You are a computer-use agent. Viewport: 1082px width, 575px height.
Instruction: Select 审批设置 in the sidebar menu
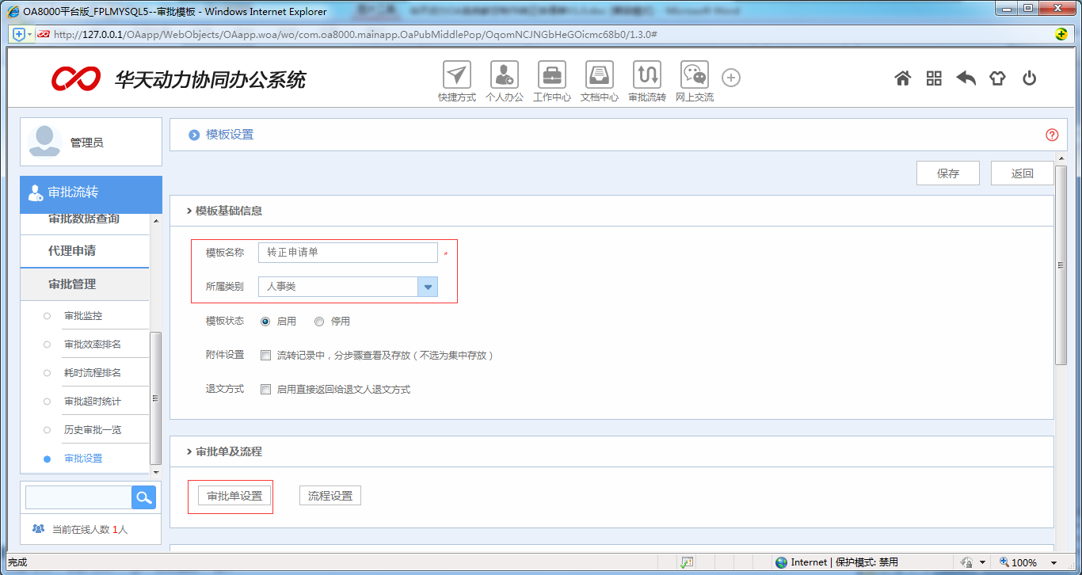pyautogui.click(x=83, y=458)
